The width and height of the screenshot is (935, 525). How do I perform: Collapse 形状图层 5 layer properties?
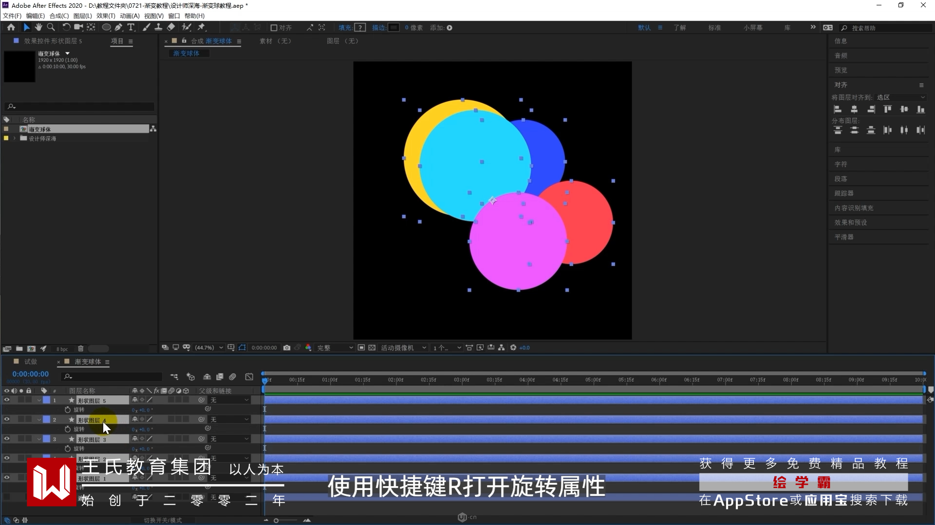click(39, 400)
